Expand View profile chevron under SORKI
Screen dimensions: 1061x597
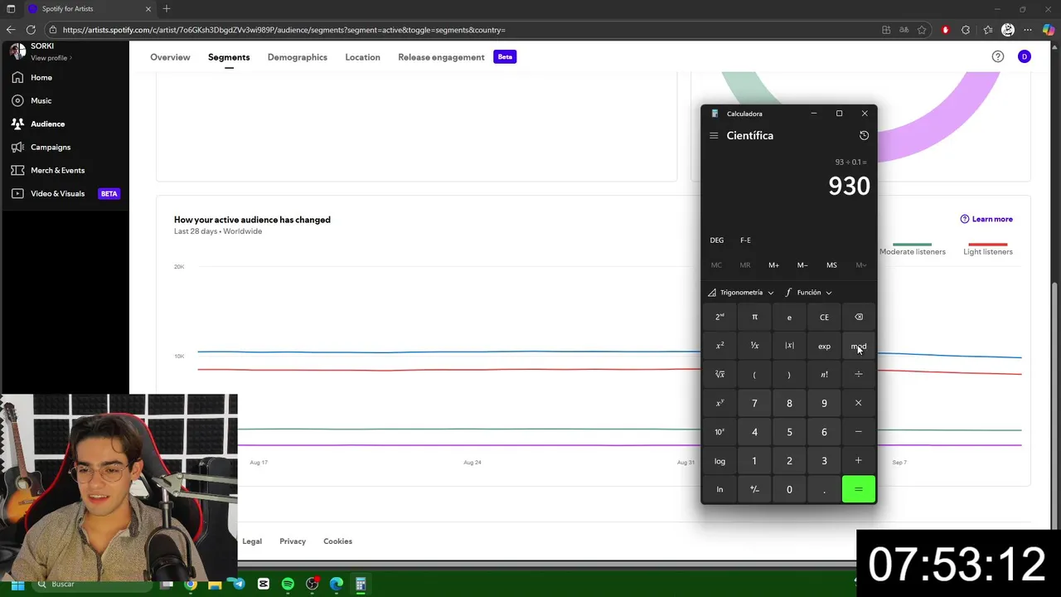click(x=71, y=58)
